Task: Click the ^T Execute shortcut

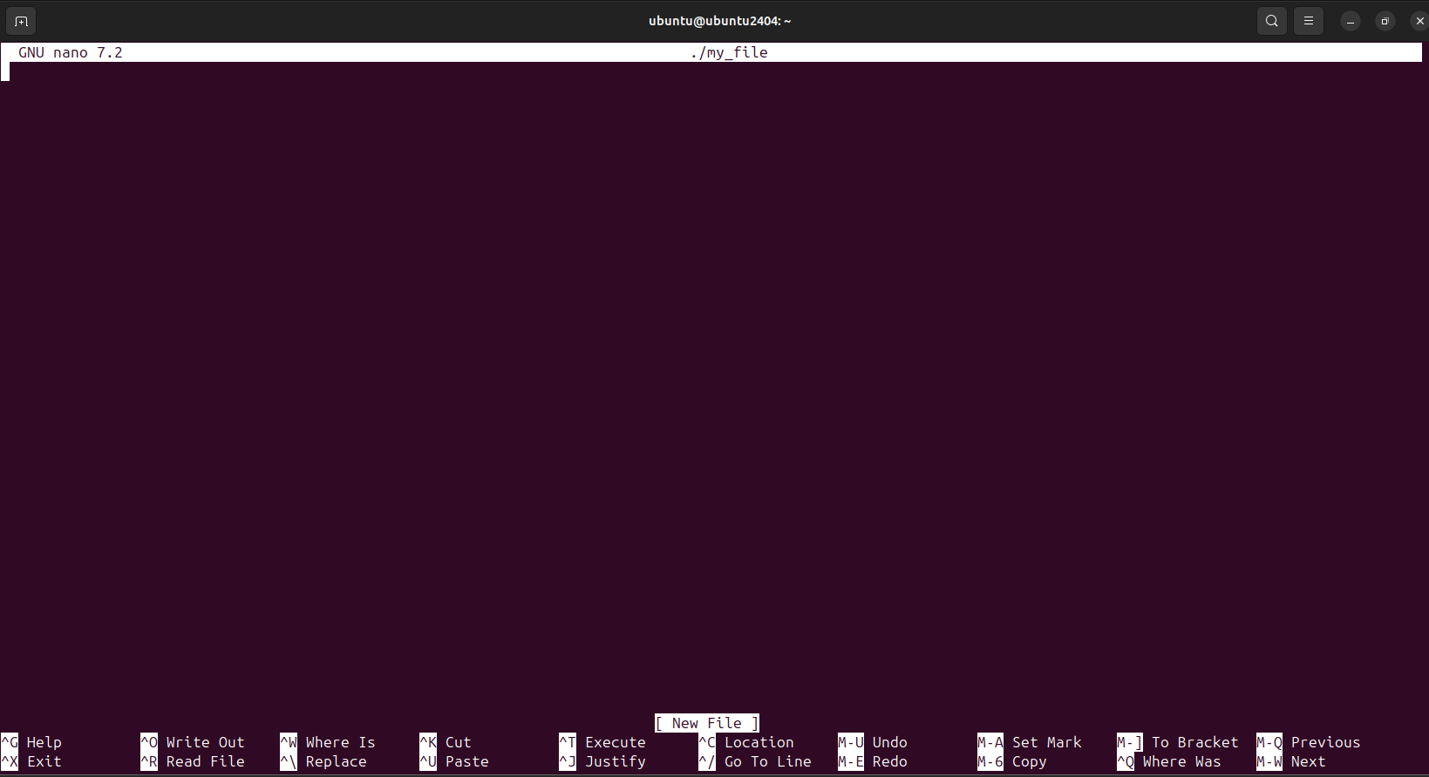Action: [x=602, y=742]
